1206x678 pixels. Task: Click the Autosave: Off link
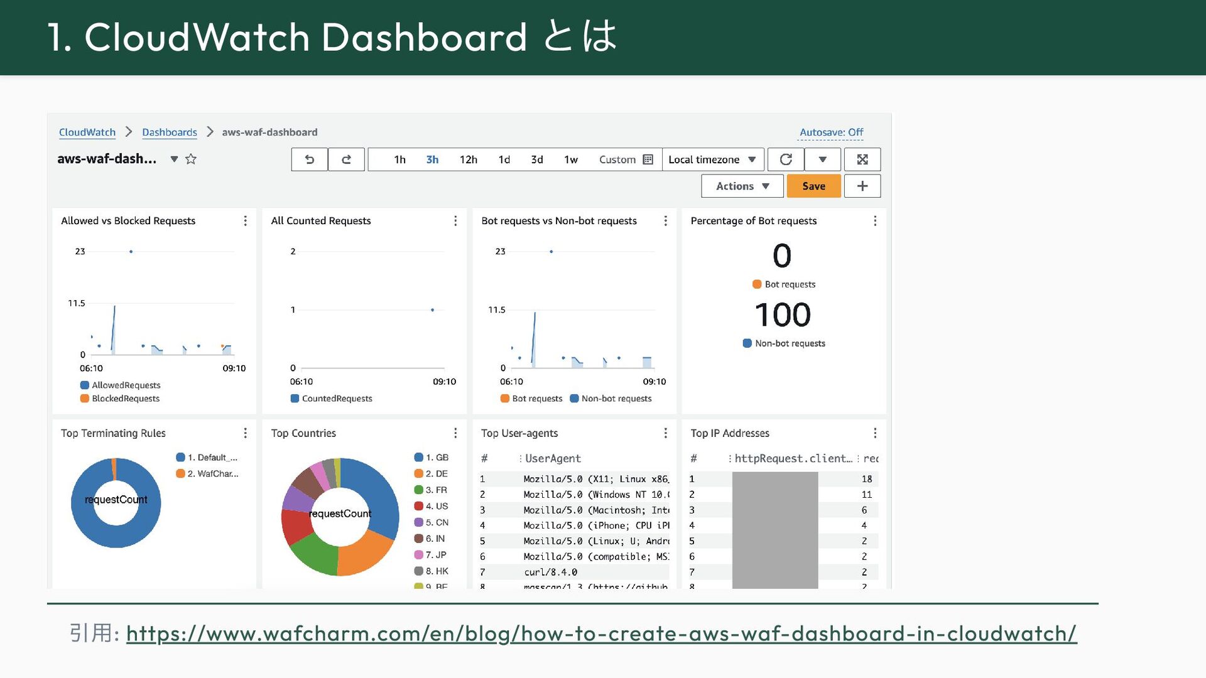[831, 132]
